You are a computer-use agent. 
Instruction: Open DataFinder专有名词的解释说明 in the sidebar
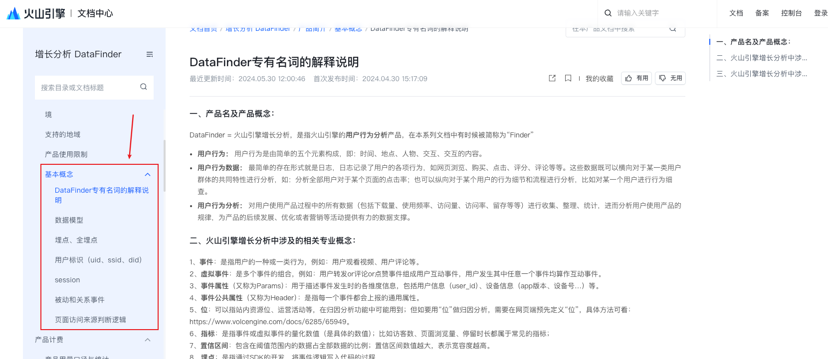pyautogui.click(x=102, y=195)
